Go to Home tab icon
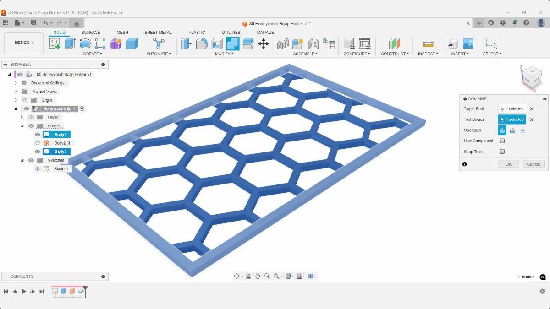The width and height of the screenshot is (550, 309). 77,23
